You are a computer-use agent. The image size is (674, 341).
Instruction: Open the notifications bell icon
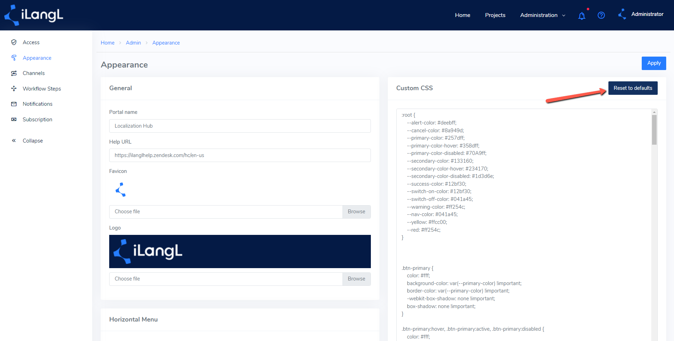(582, 16)
